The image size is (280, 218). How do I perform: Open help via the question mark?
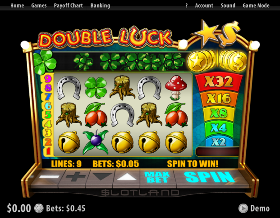pos(186,5)
